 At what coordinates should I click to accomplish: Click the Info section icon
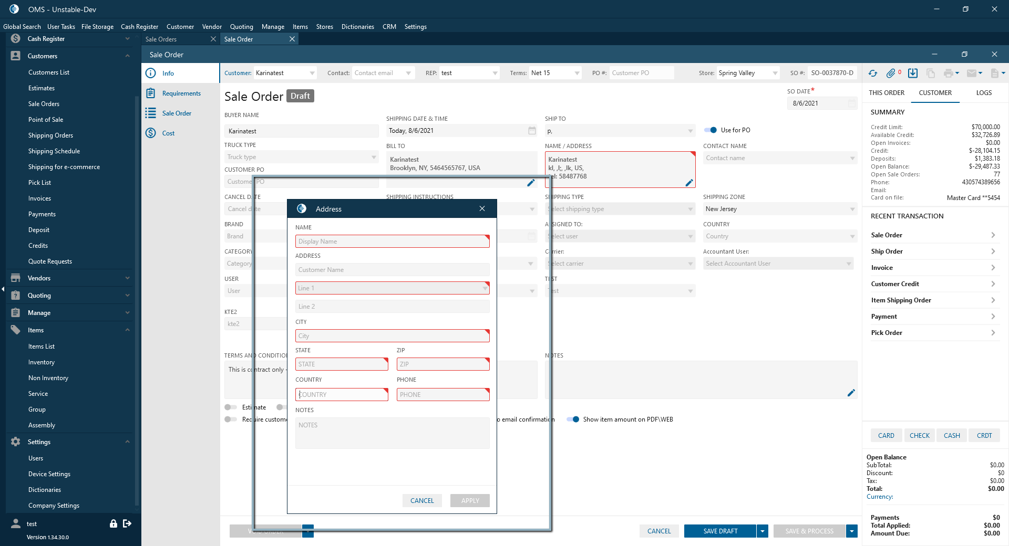pyautogui.click(x=151, y=73)
